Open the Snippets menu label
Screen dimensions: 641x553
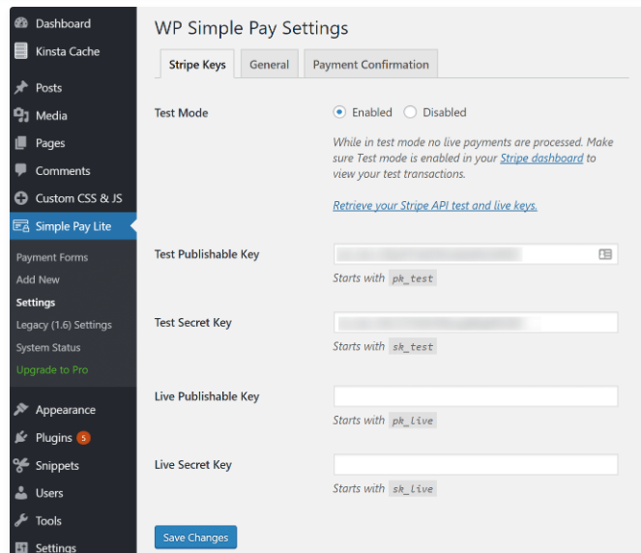coord(57,466)
